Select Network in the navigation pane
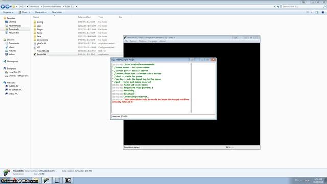This screenshot has width=327, height=184. 9,83
